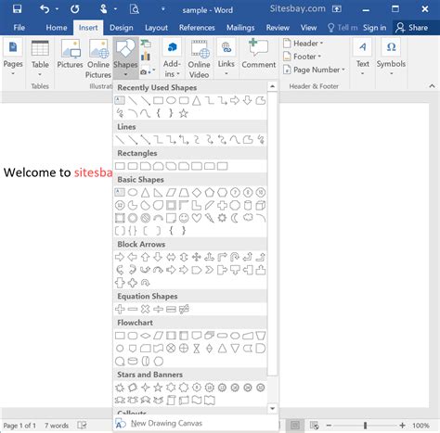This screenshot has height=433, width=440.
Task: Select the quad-arrow block arrow
Action: click(x=197, y=257)
